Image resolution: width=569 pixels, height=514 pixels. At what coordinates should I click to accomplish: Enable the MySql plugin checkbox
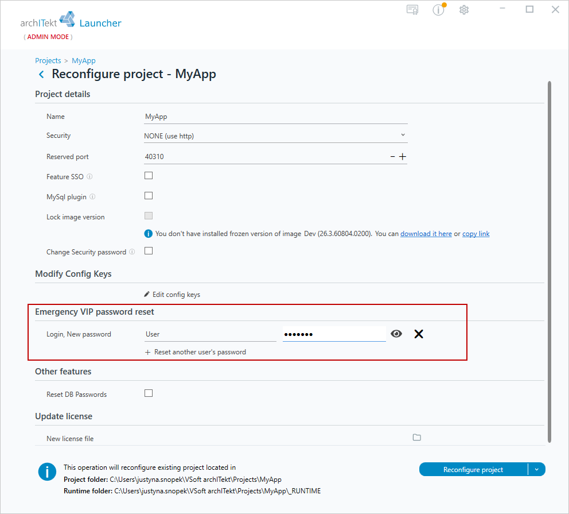coord(149,196)
